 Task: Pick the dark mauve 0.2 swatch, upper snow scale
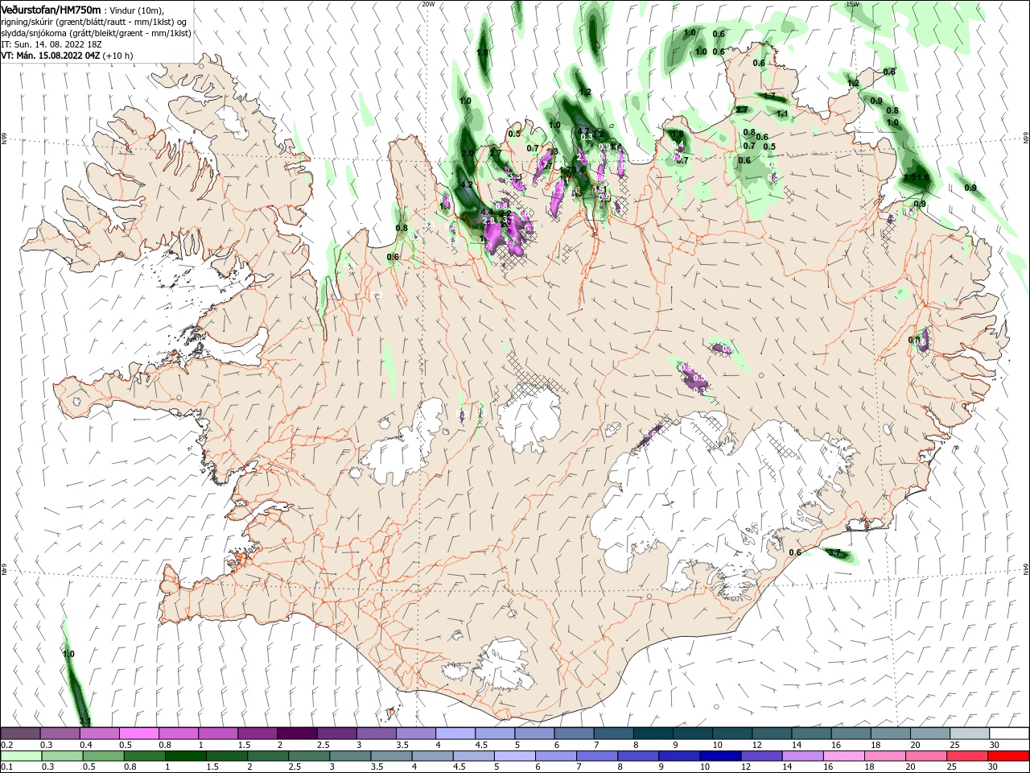20,734
